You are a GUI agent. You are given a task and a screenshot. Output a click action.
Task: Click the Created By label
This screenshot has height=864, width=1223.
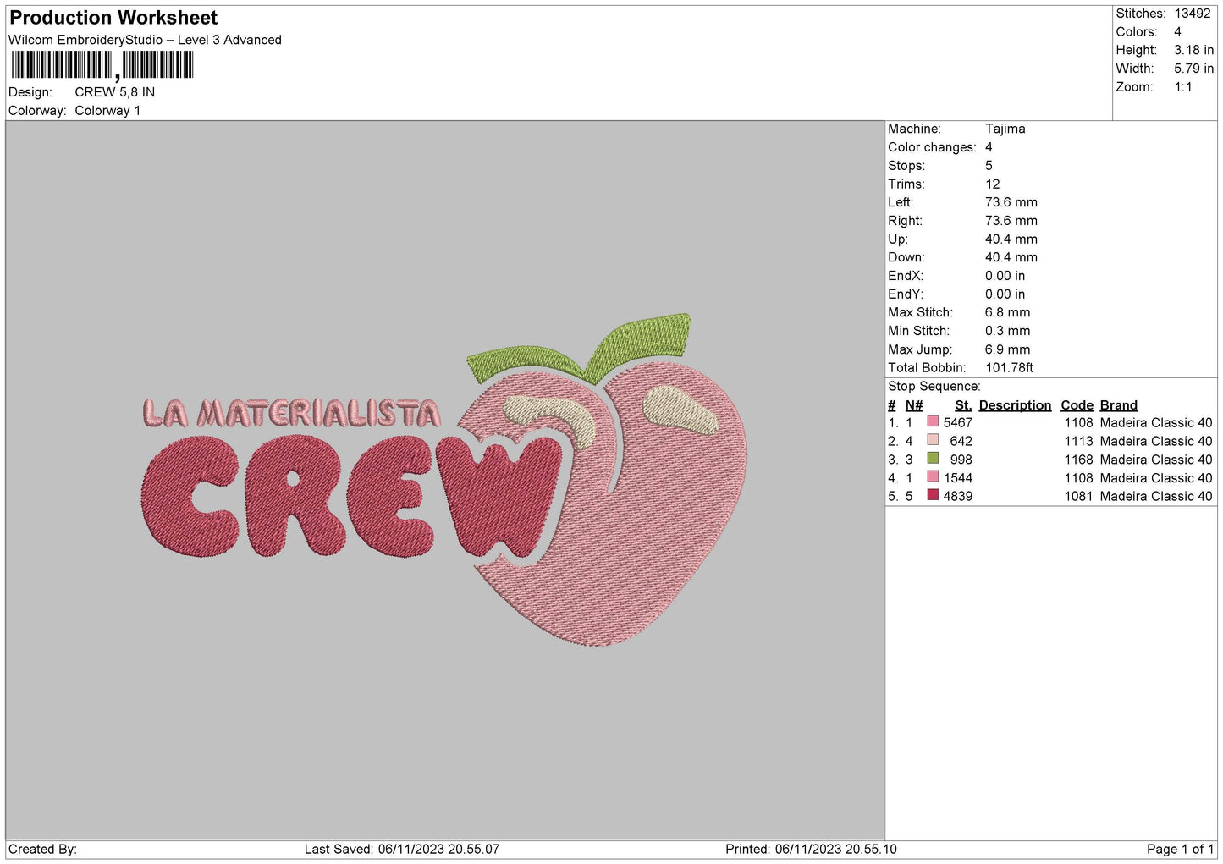click(42, 850)
